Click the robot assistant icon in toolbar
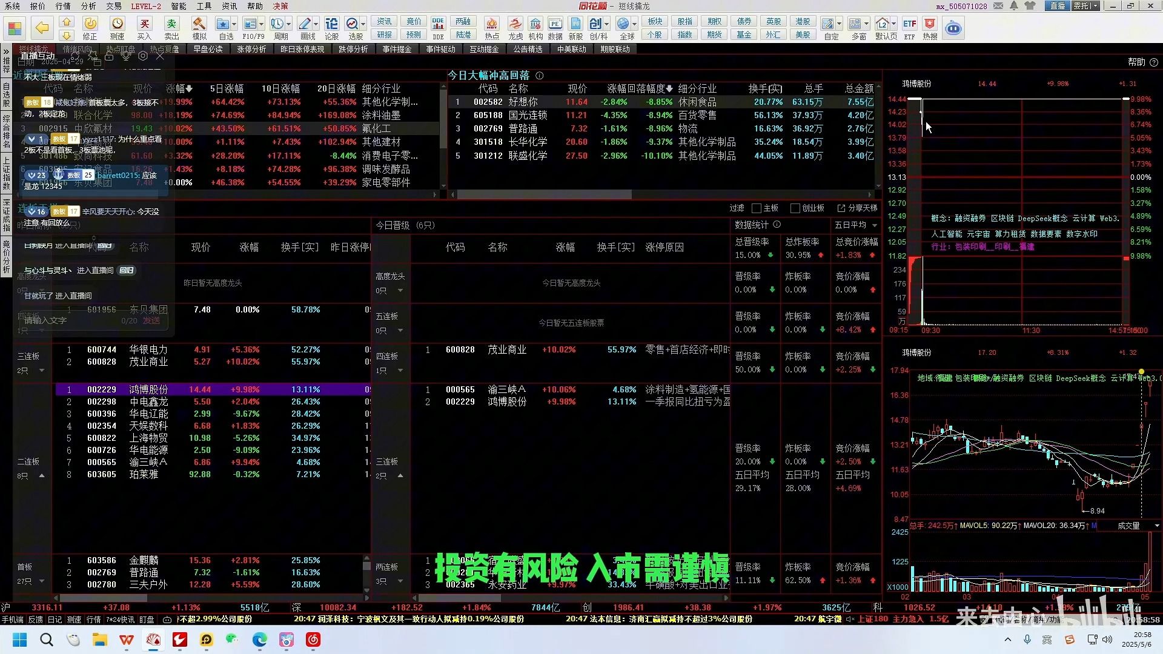Screen dimensions: 1163x654 (953, 28)
